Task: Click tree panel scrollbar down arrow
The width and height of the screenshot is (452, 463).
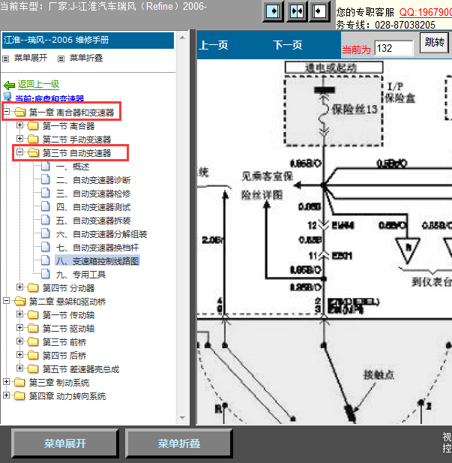Action: 182,417
